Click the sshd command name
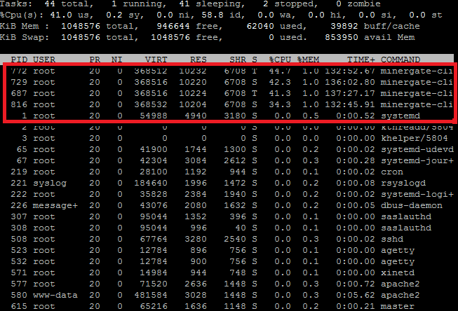Screen dimensions: 458x311 coord(391,239)
